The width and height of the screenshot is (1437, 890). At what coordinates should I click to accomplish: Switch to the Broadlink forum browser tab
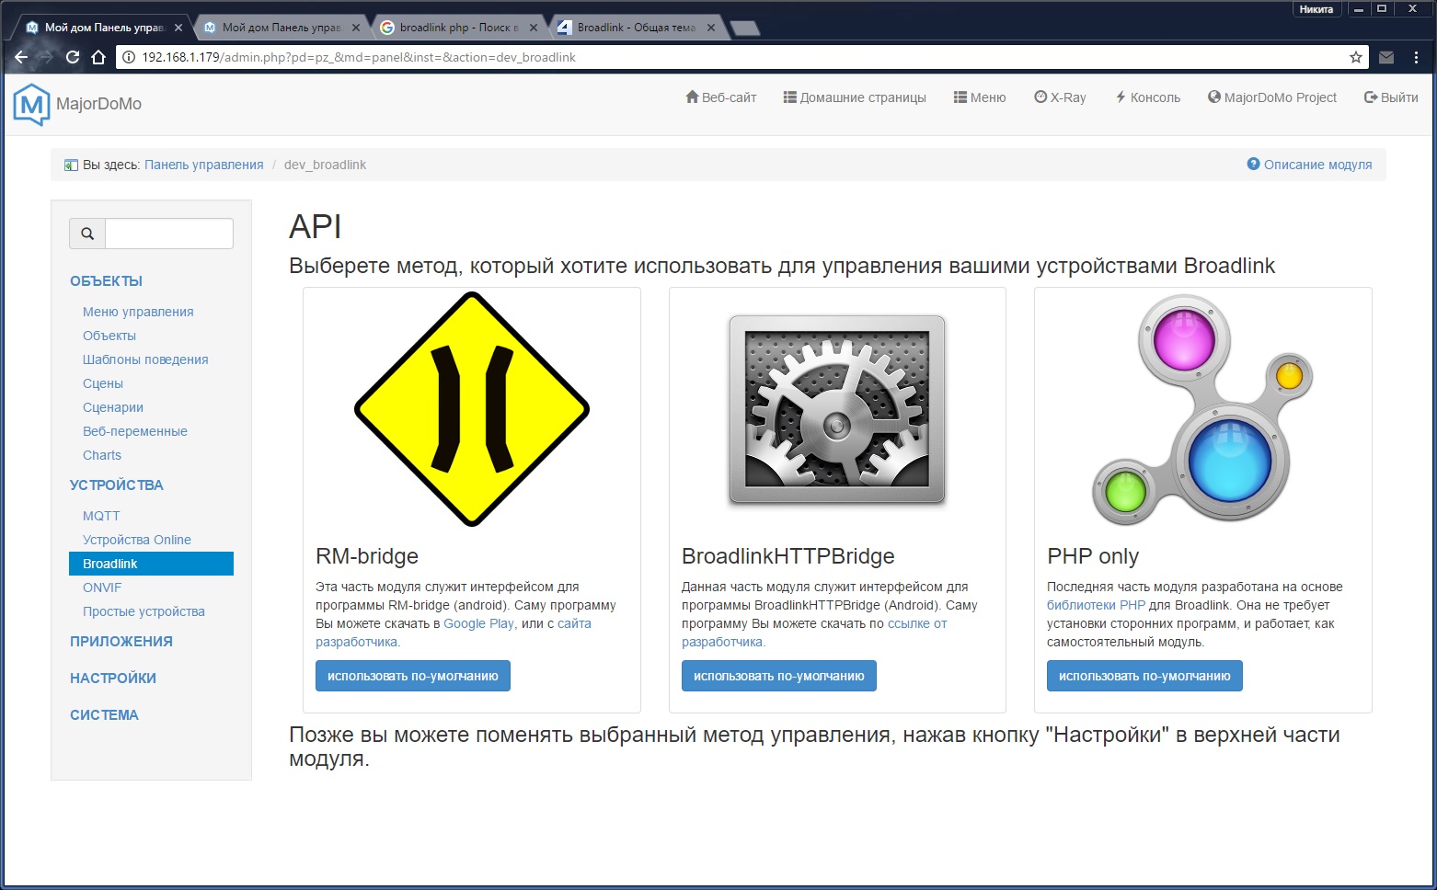point(635,28)
